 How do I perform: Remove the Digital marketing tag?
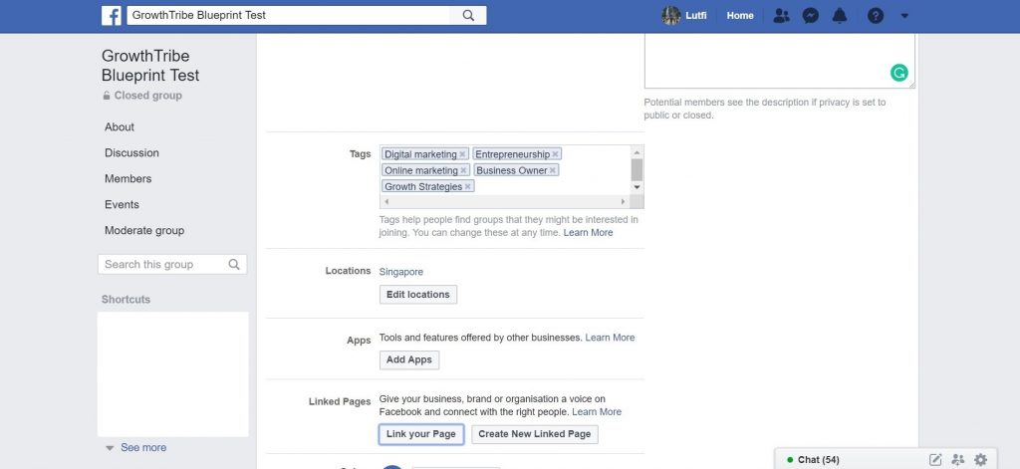[x=462, y=154]
